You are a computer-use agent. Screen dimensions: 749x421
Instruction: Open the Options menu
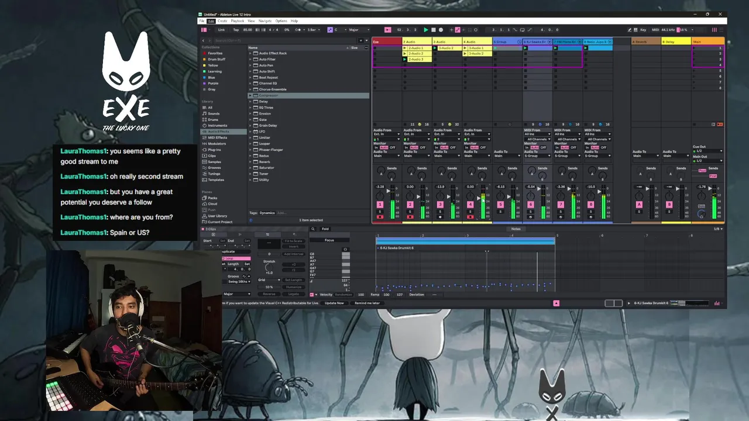[281, 21]
